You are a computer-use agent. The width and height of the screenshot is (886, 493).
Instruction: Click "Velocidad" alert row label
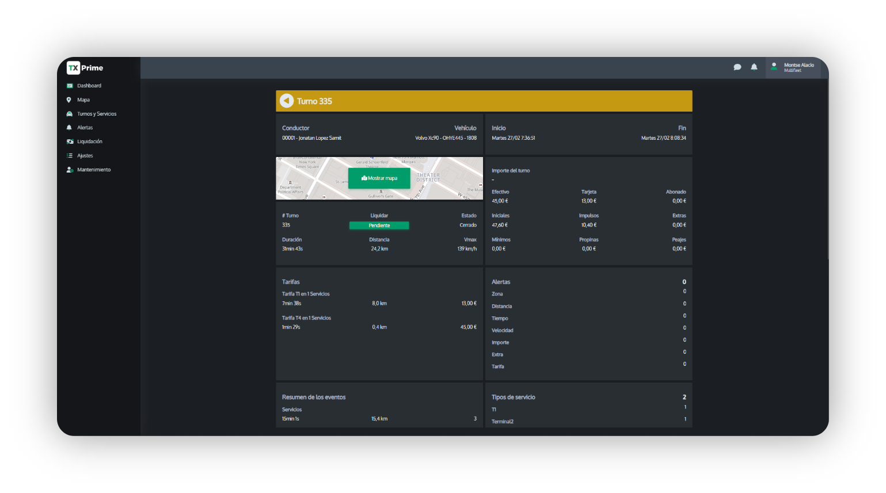pyautogui.click(x=503, y=331)
